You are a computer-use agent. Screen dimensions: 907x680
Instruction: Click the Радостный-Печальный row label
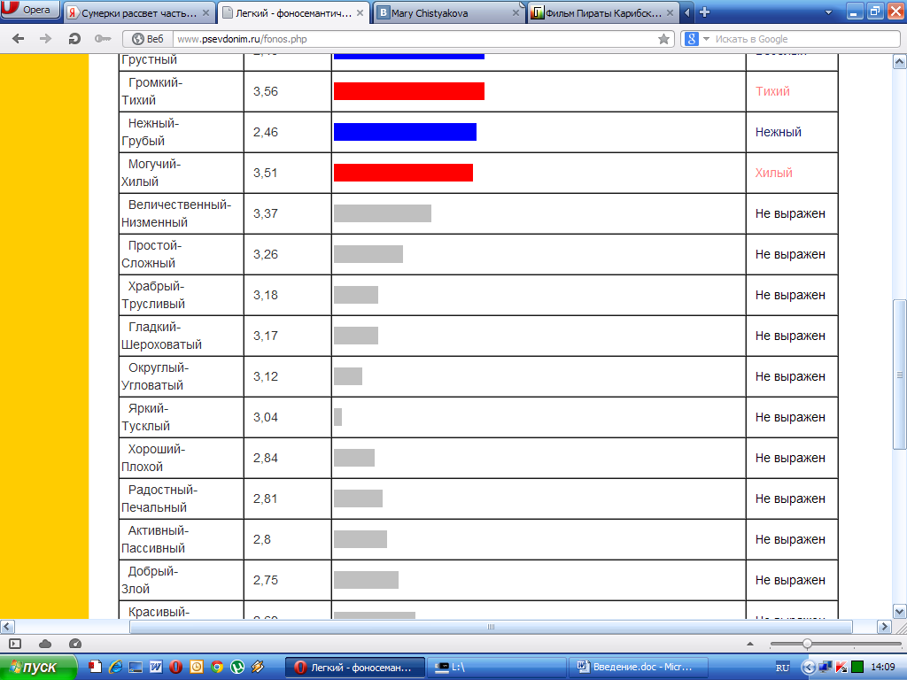pyautogui.click(x=159, y=498)
